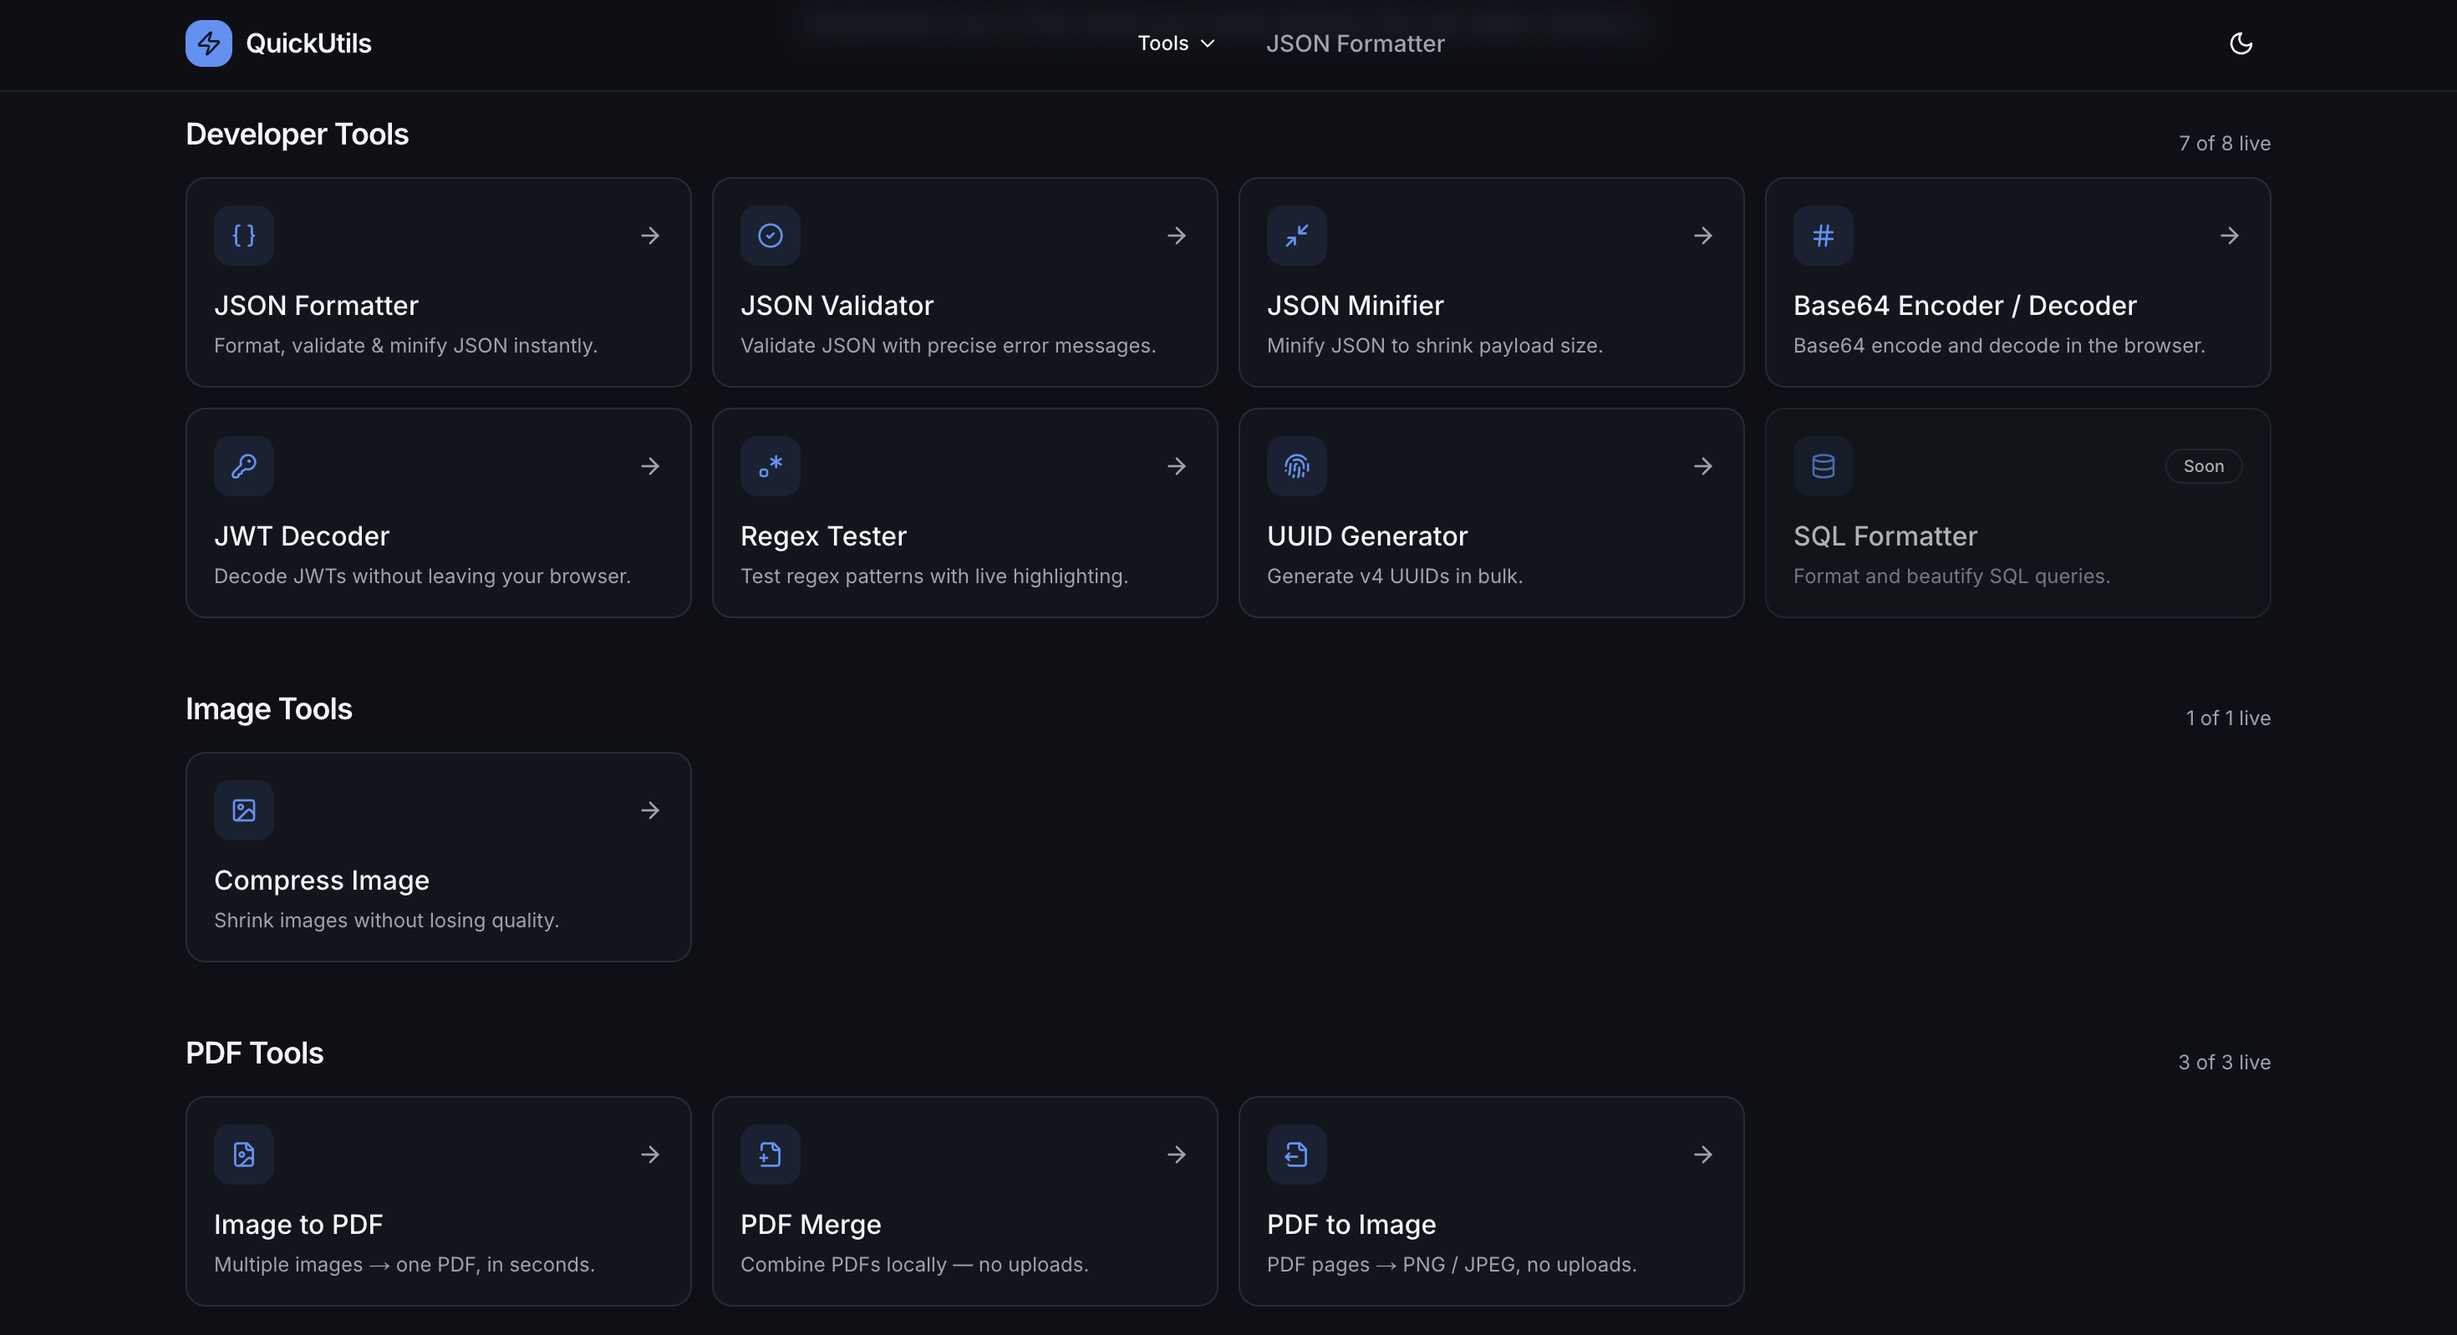The image size is (2457, 1335).
Task: Click 'PDF pages → PNG / JPEG, no uploads.'
Action: coord(1452,1265)
